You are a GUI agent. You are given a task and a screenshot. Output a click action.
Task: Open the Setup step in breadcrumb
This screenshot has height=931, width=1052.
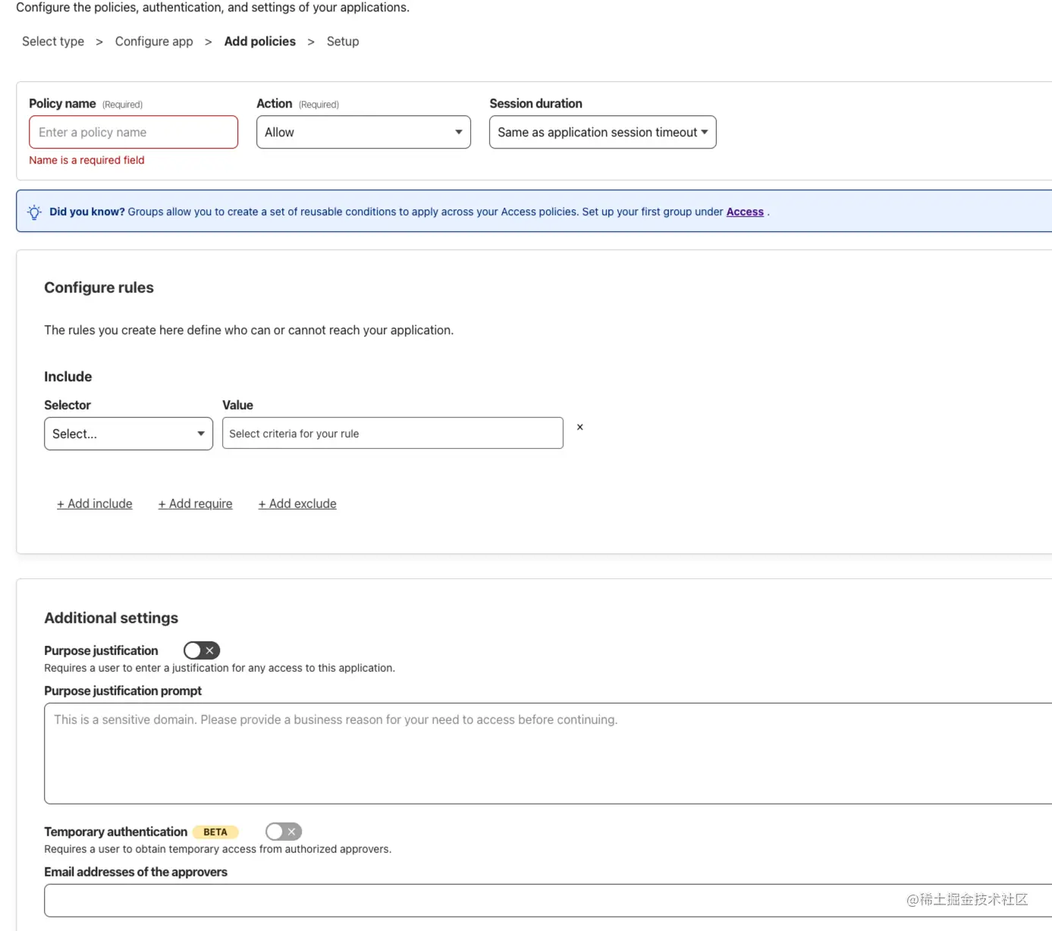(343, 42)
